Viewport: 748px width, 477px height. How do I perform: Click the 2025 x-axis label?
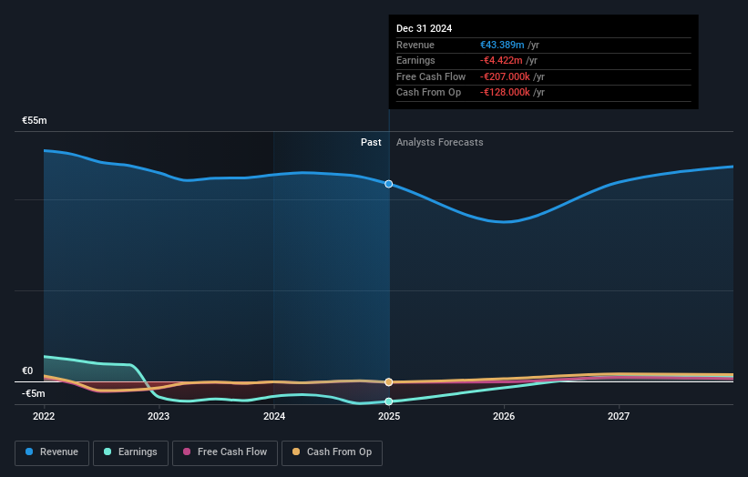coord(389,416)
